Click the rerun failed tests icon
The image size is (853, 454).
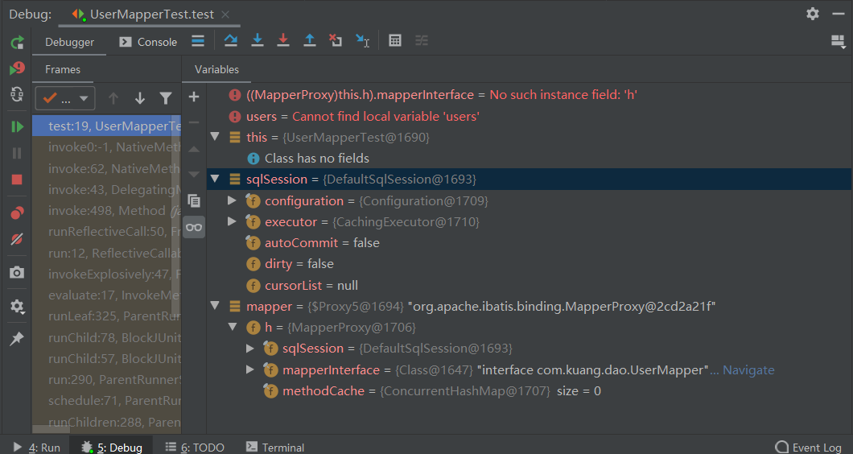tap(18, 68)
